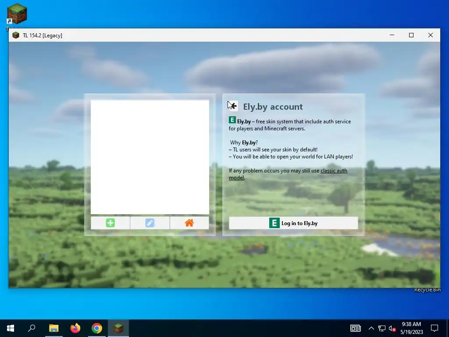Close the TL 154.2 [Legacy] window
Image resolution: width=449 pixels, height=337 pixels.
pos(431,35)
